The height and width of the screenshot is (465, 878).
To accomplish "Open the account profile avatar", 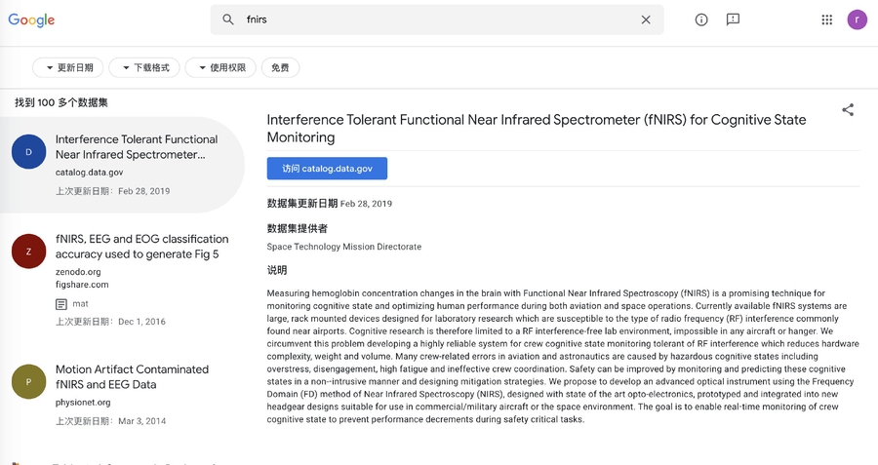I will click(857, 19).
